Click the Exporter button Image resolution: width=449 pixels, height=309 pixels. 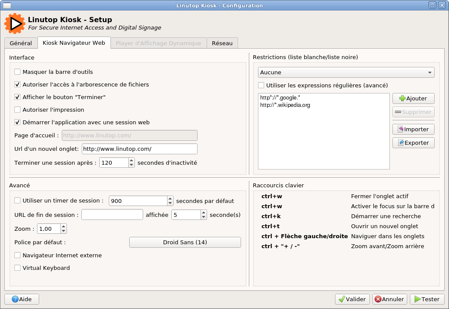413,143
